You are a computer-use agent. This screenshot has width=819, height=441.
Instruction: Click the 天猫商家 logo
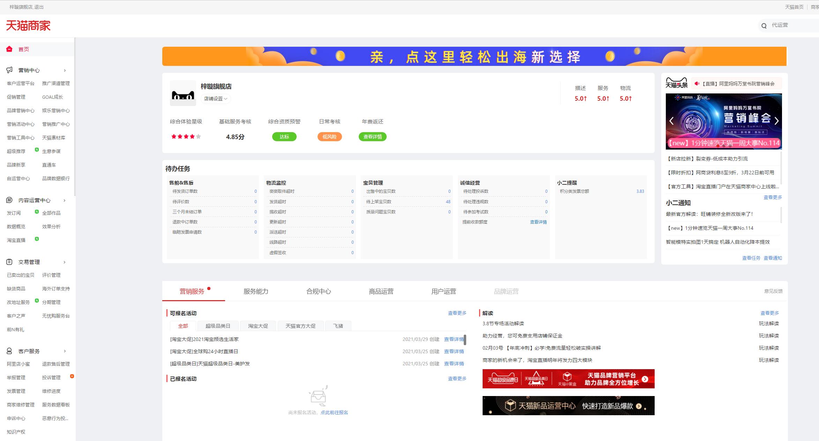point(28,25)
